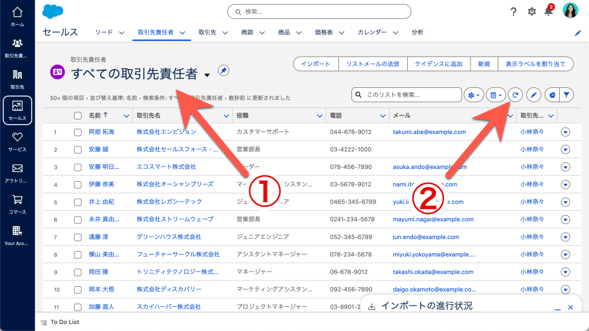Image resolution: width=589 pixels, height=331 pixels.
Task: Show the charts panel icon
Action: (x=552, y=95)
